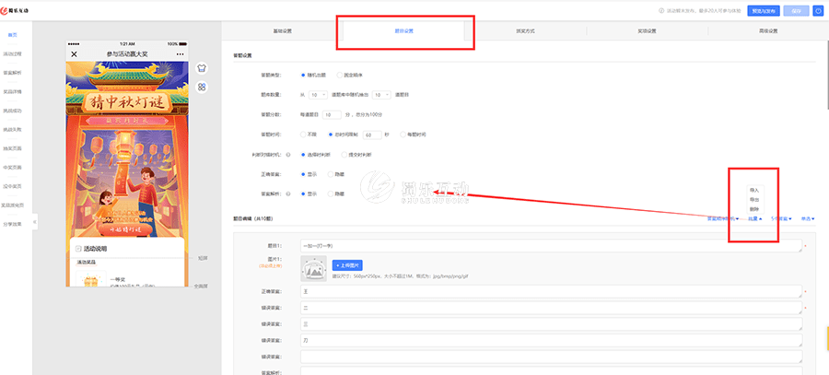Click the help icon next to 答案解析

click(x=290, y=193)
